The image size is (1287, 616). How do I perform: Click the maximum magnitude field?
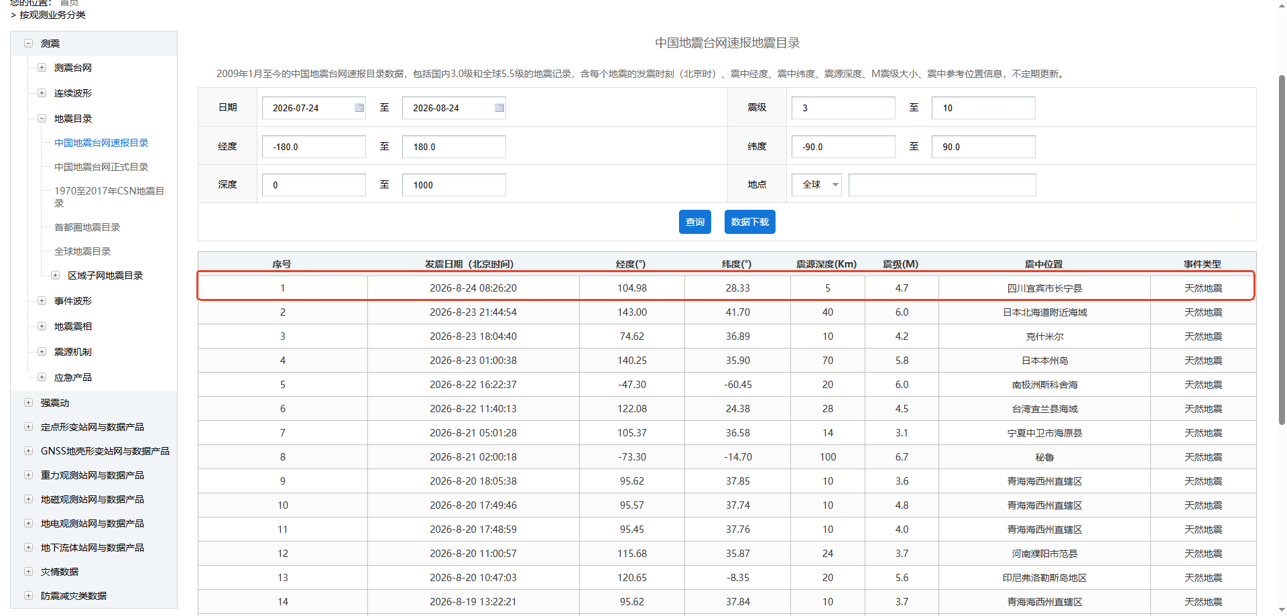tap(983, 108)
